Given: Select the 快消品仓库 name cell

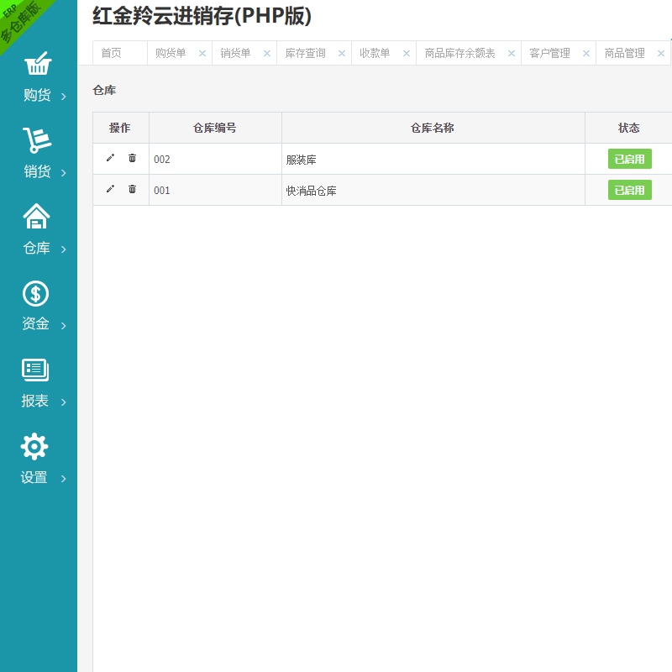Looking at the screenshot, I should point(312,191).
